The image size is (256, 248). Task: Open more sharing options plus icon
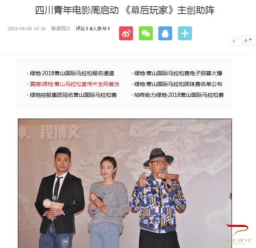pyautogui.click(x=185, y=33)
